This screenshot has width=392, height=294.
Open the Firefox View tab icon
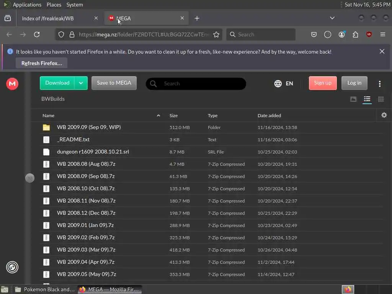point(8,18)
